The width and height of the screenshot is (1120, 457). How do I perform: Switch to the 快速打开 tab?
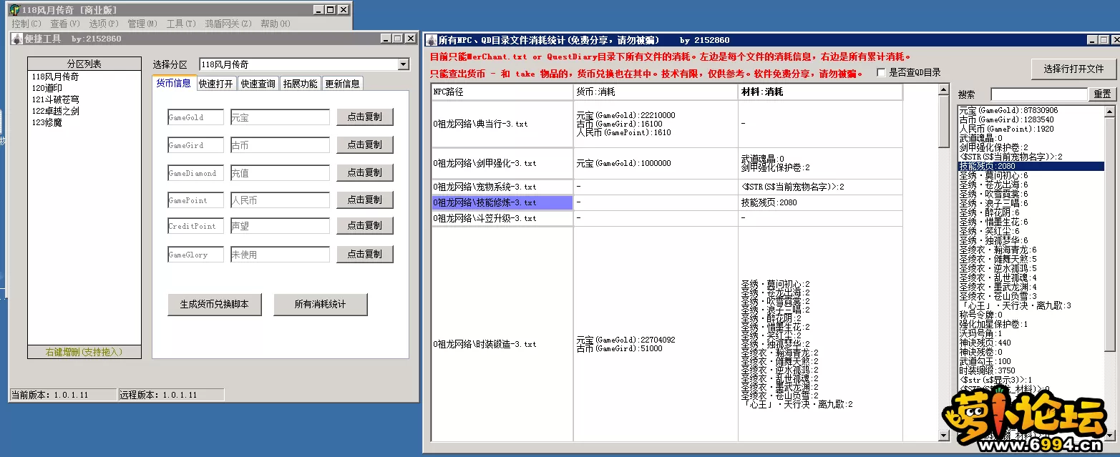click(216, 84)
